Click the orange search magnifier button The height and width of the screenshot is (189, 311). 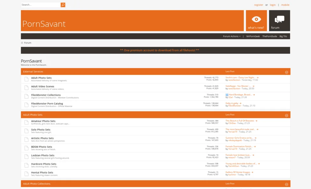[63, 5]
